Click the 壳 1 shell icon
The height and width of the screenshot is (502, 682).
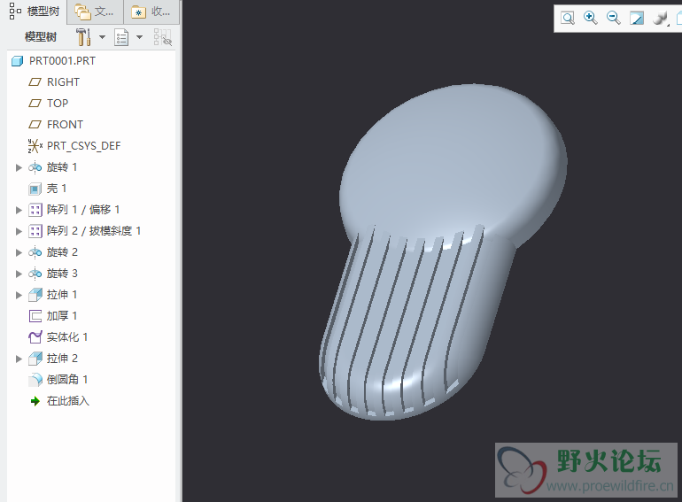tap(35, 189)
